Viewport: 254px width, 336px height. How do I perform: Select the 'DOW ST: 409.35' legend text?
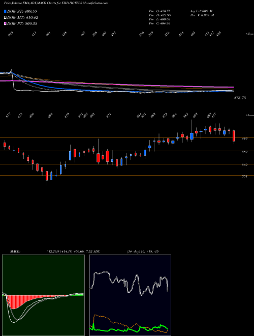pyautogui.click(x=22, y=11)
